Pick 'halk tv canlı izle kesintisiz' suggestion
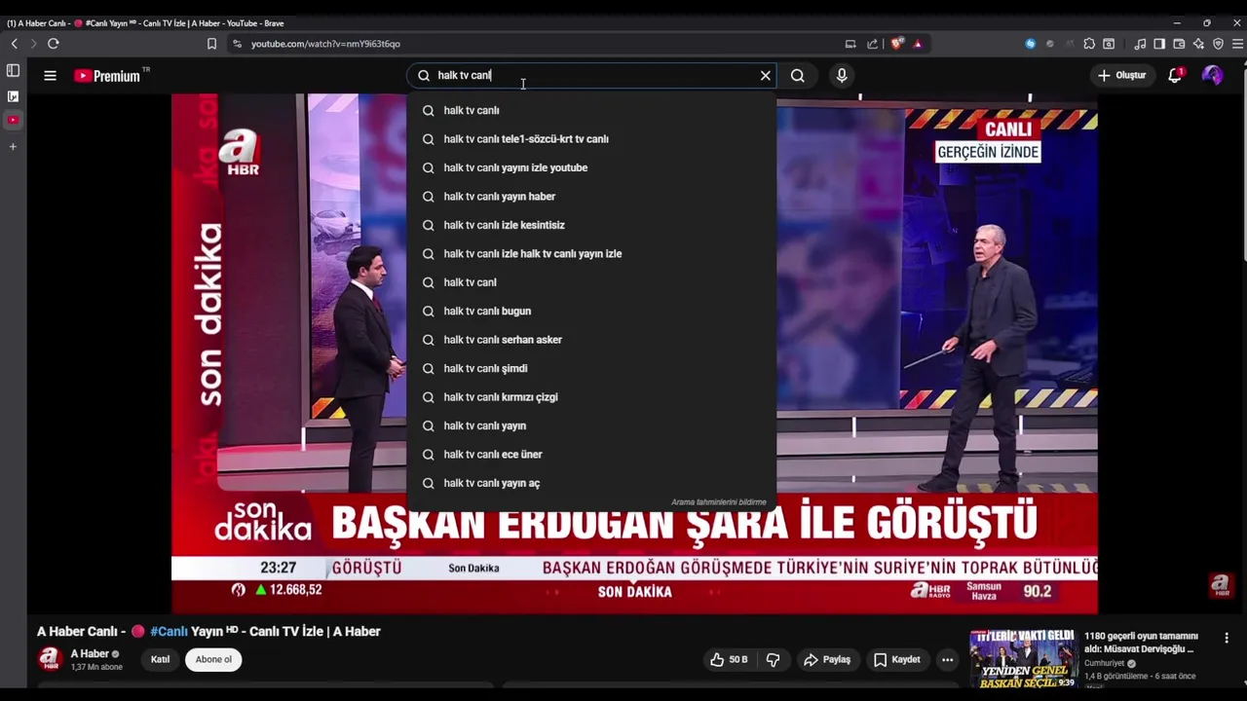The image size is (1247, 701). pos(591,225)
